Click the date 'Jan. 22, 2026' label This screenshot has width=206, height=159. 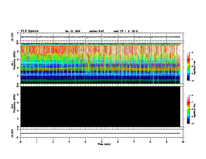[x=73, y=31]
